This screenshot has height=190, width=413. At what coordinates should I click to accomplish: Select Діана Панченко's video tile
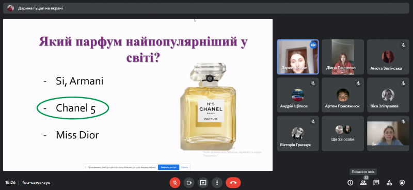tap(343, 57)
